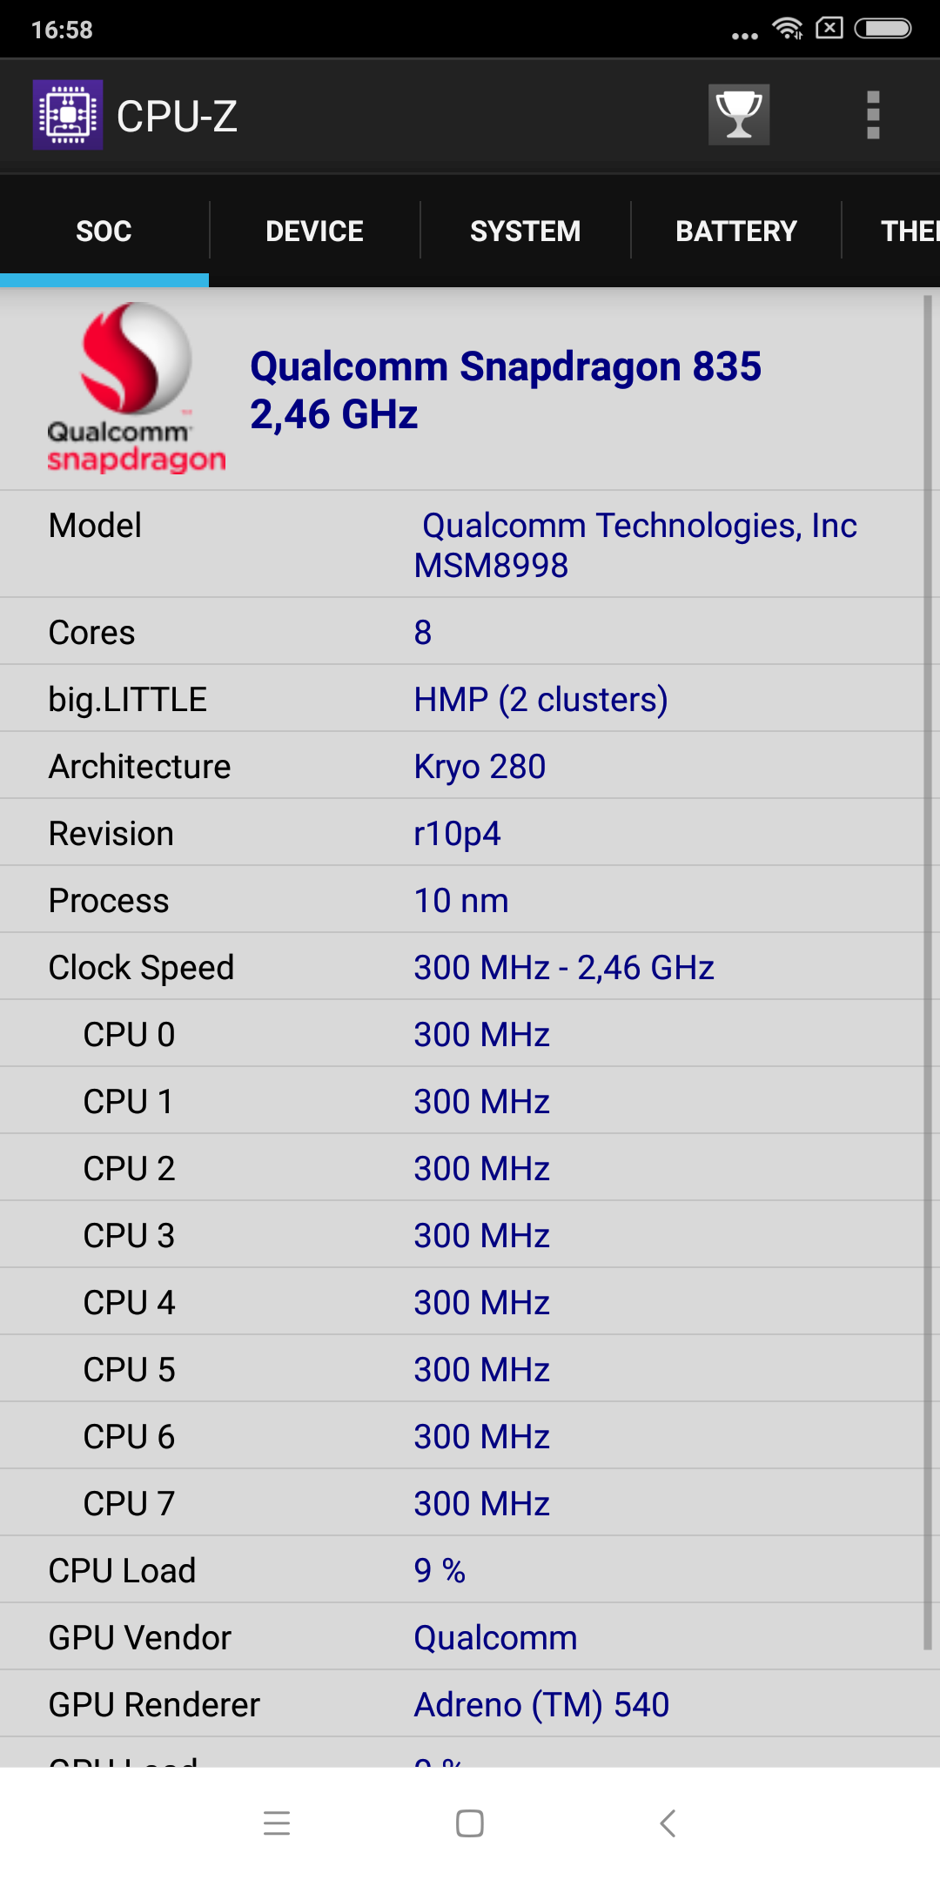Screen dimensions: 940x1880
Task: Tap the trophy benchmark icon
Action: (739, 115)
